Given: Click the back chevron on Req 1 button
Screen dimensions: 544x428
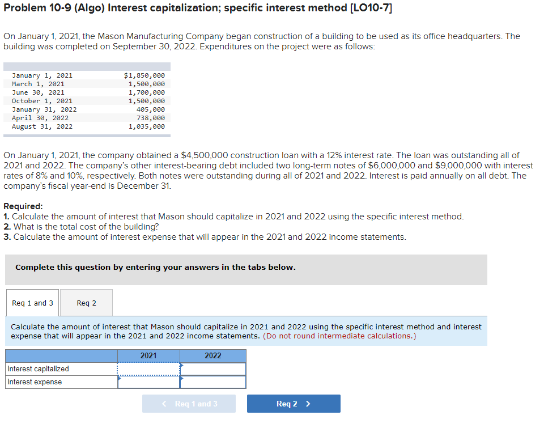Looking at the screenshot, I should click(x=164, y=403).
